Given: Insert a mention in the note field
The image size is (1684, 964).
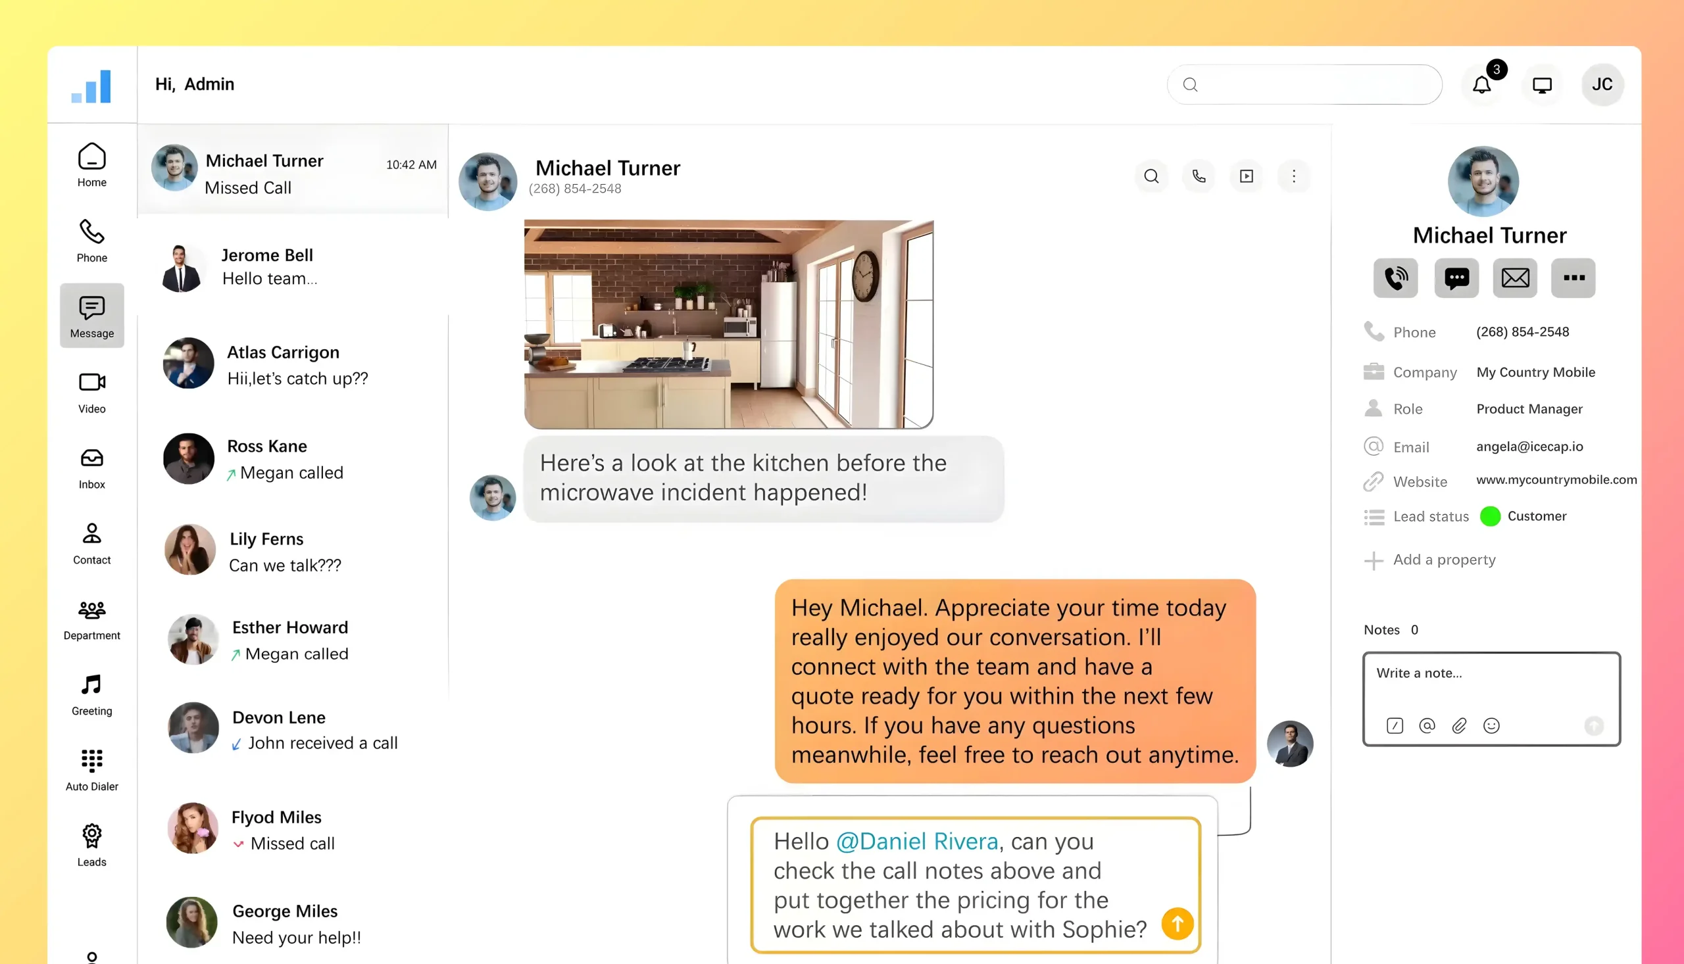Looking at the screenshot, I should [1427, 726].
